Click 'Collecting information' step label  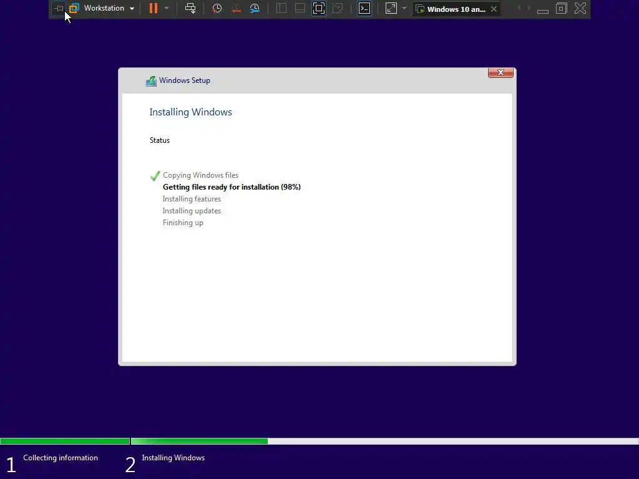click(x=61, y=458)
